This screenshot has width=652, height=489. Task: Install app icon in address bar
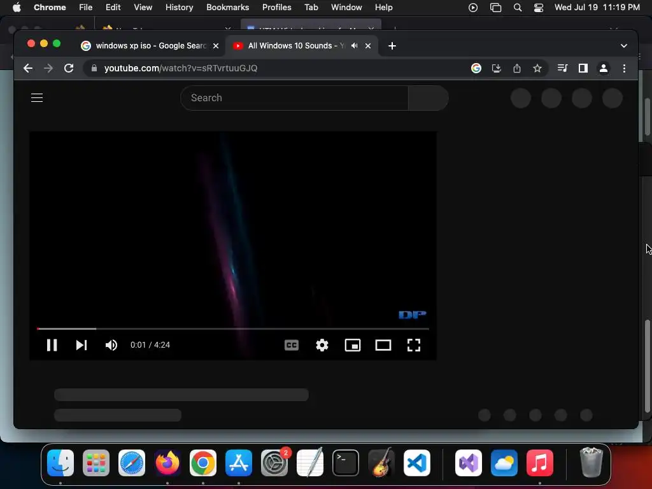[497, 68]
